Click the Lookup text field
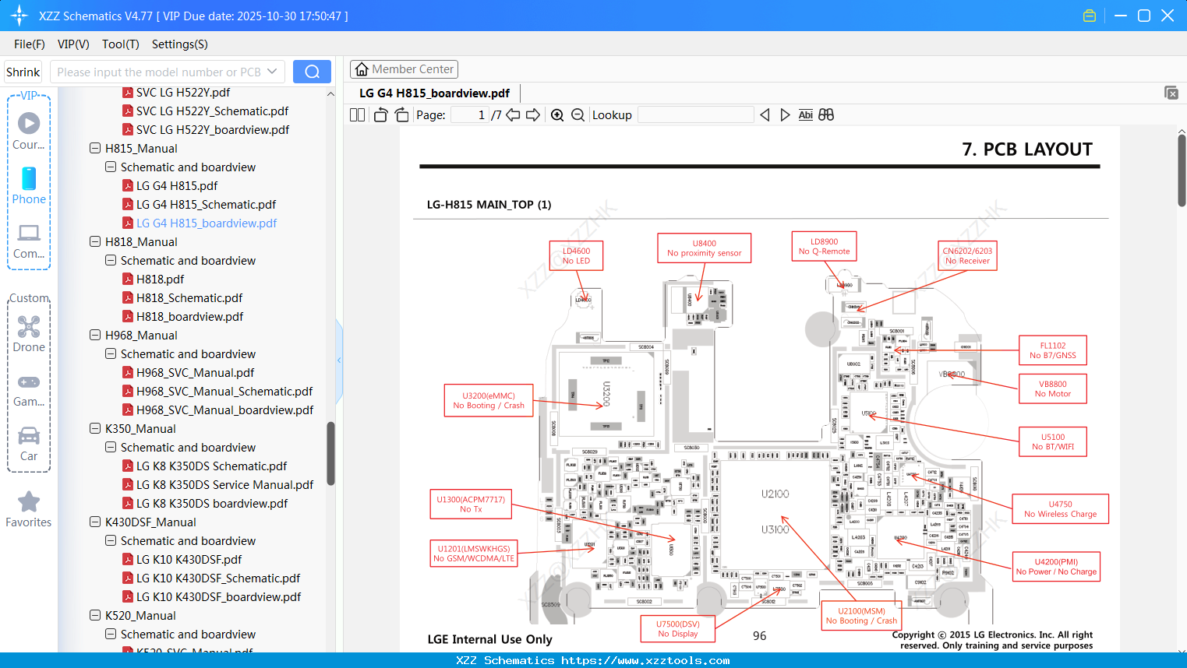Viewport: 1187px width, 668px height. pos(695,115)
